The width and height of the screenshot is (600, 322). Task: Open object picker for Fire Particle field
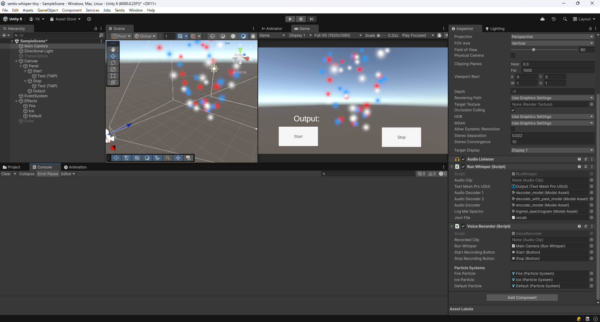(592, 273)
